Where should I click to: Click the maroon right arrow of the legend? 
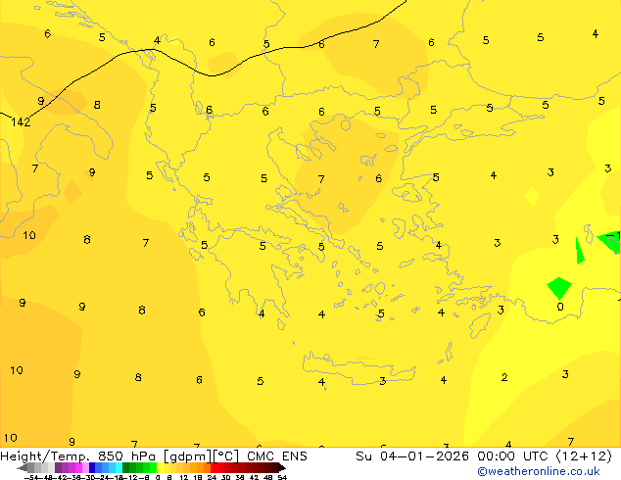click(x=282, y=467)
